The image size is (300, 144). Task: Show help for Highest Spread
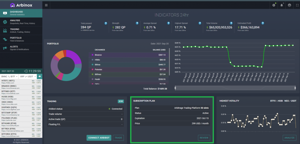pyautogui.click(x=200, y=23)
